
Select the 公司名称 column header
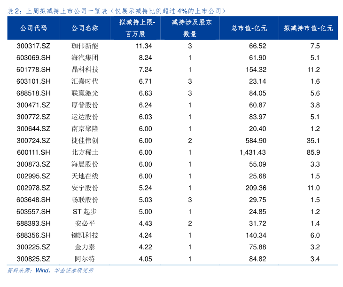85,28
